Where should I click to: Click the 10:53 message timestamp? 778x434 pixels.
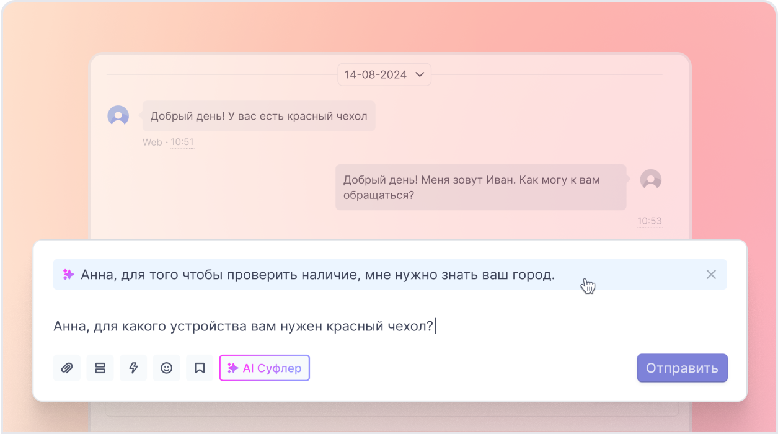pyautogui.click(x=650, y=221)
